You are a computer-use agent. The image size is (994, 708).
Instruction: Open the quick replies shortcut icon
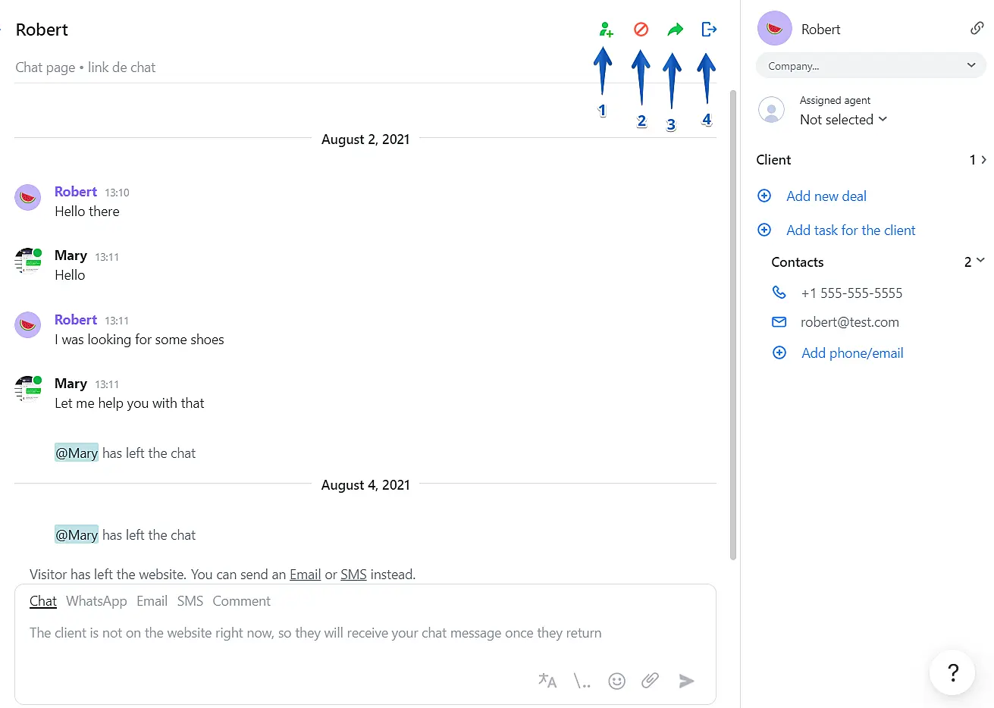(x=582, y=681)
